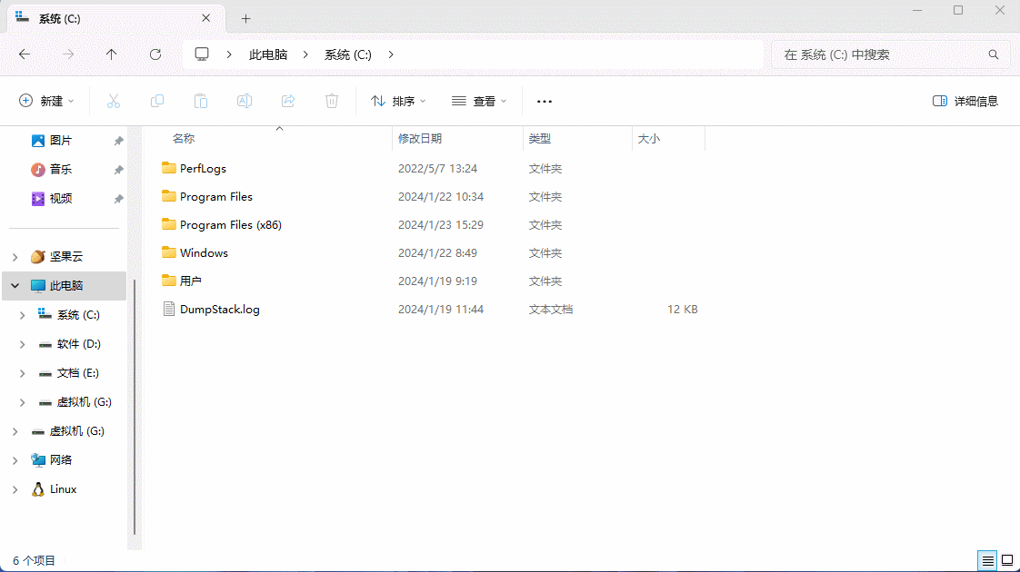This screenshot has width=1020, height=572.
Task: Switch to large thumbnails view in status bar
Action: [x=1007, y=560]
